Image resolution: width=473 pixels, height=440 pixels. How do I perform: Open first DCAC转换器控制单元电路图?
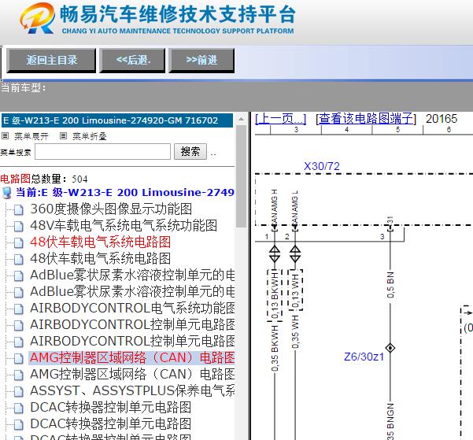tap(111, 408)
